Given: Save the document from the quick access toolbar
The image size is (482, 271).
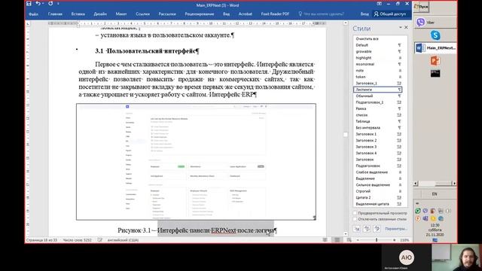Looking at the screenshot, I should click(29, 4).
